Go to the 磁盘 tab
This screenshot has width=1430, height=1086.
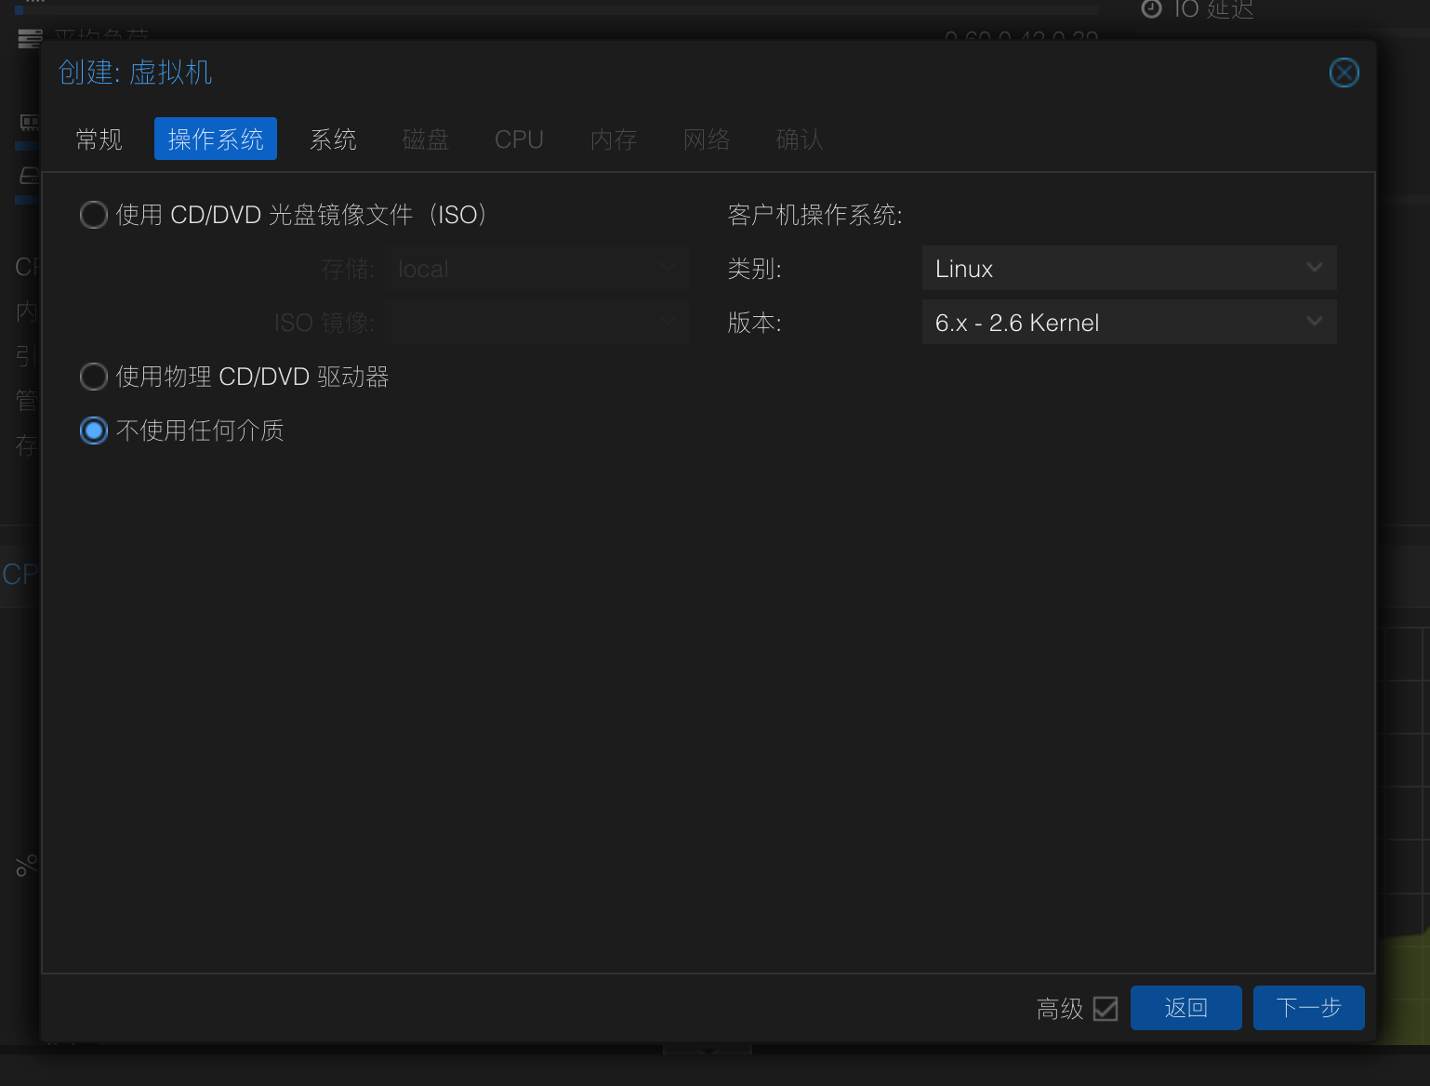(x=426, y=139)
